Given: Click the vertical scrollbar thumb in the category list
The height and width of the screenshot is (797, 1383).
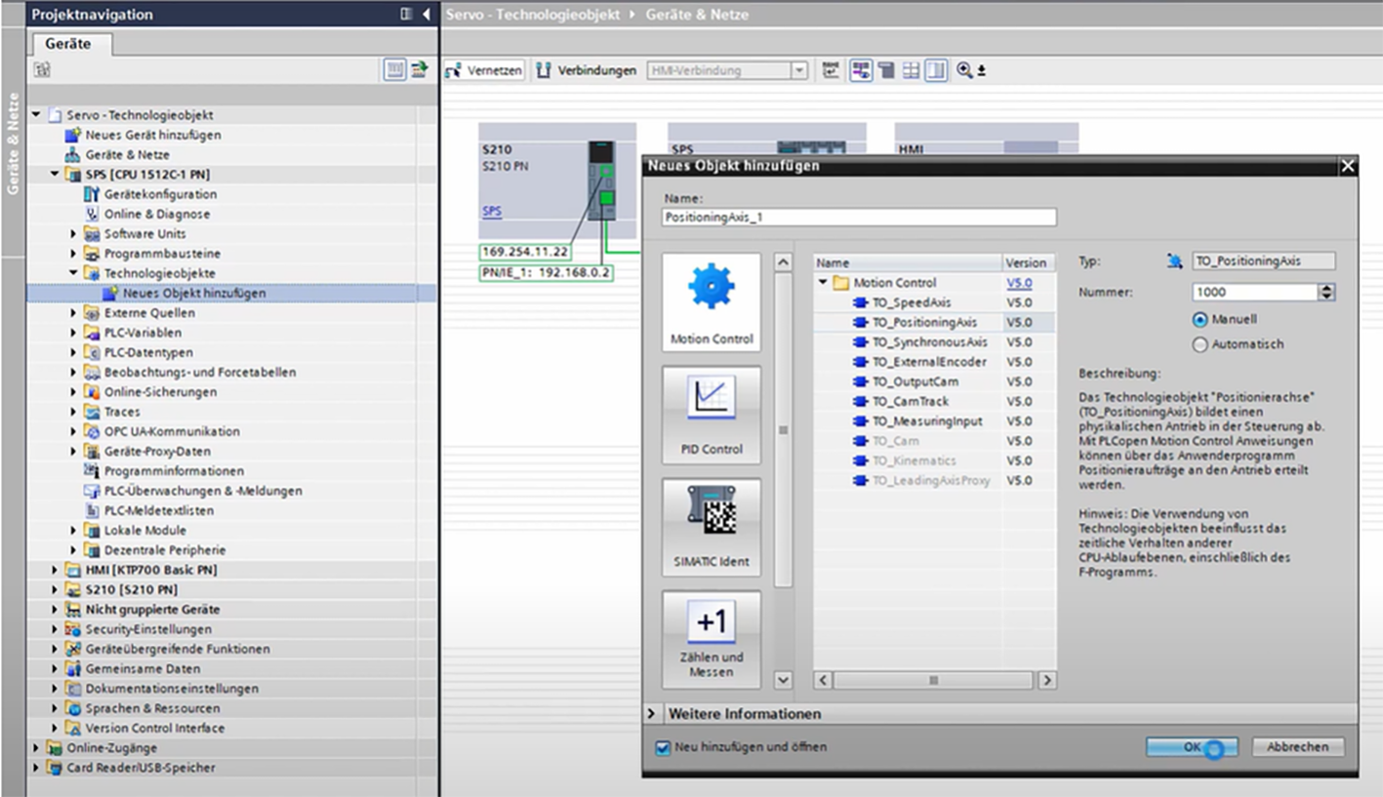Looking at the screenshot, I should 783,430.
